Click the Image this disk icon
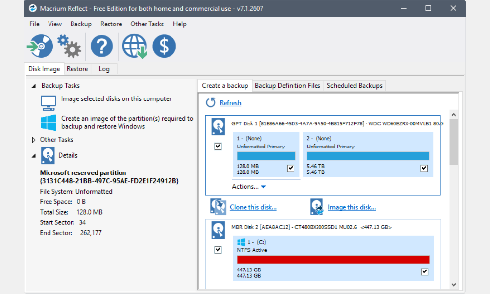Screen dimensions: 490x294 (x=317, y=207)
